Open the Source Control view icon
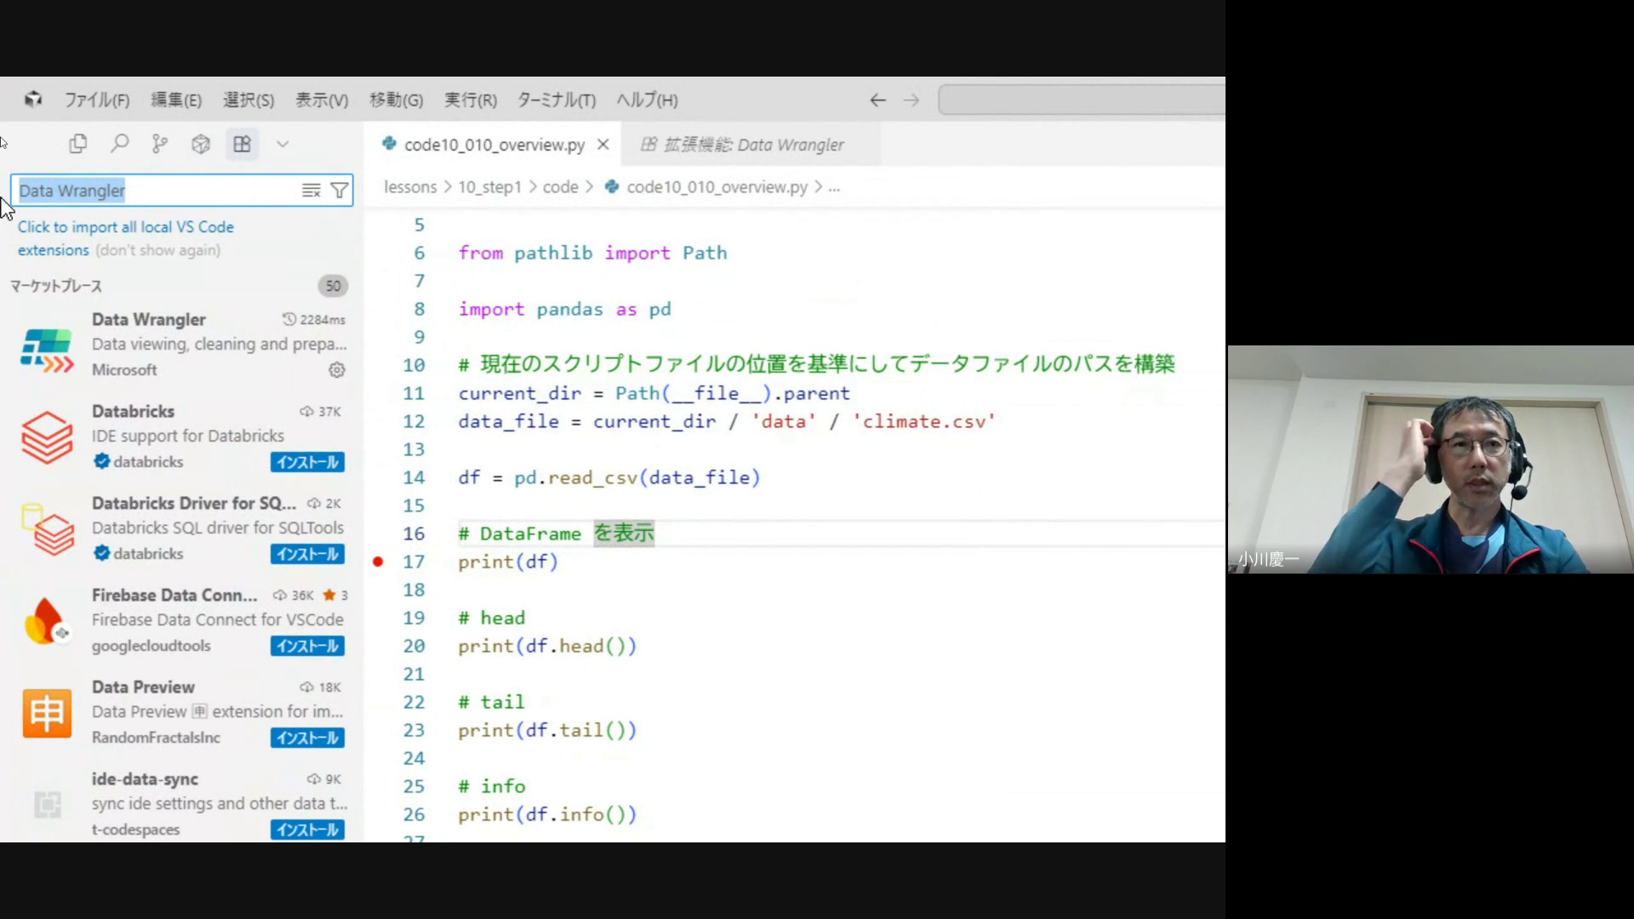 [160, 144]
